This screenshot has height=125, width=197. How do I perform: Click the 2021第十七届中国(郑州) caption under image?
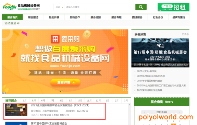[x=161, y=65]
